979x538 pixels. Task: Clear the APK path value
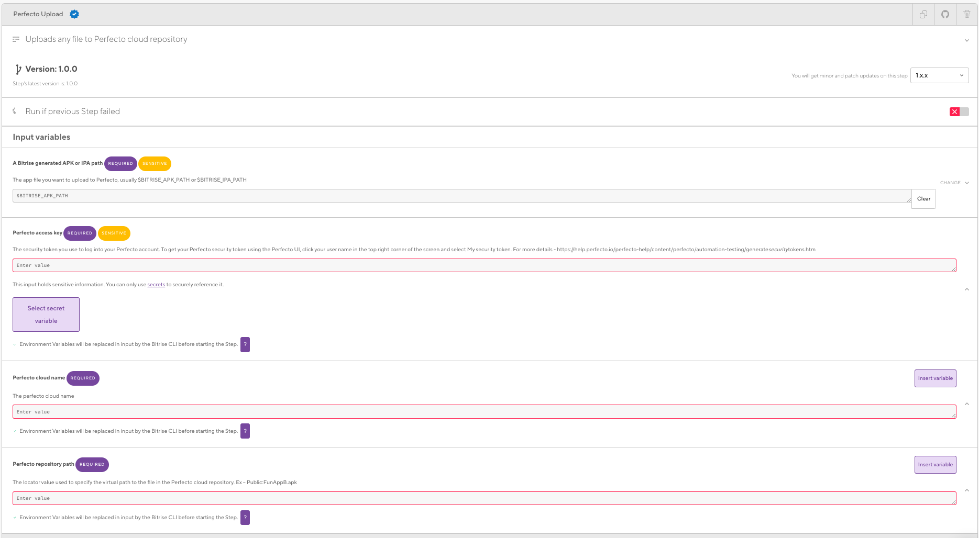coord(923,199)
